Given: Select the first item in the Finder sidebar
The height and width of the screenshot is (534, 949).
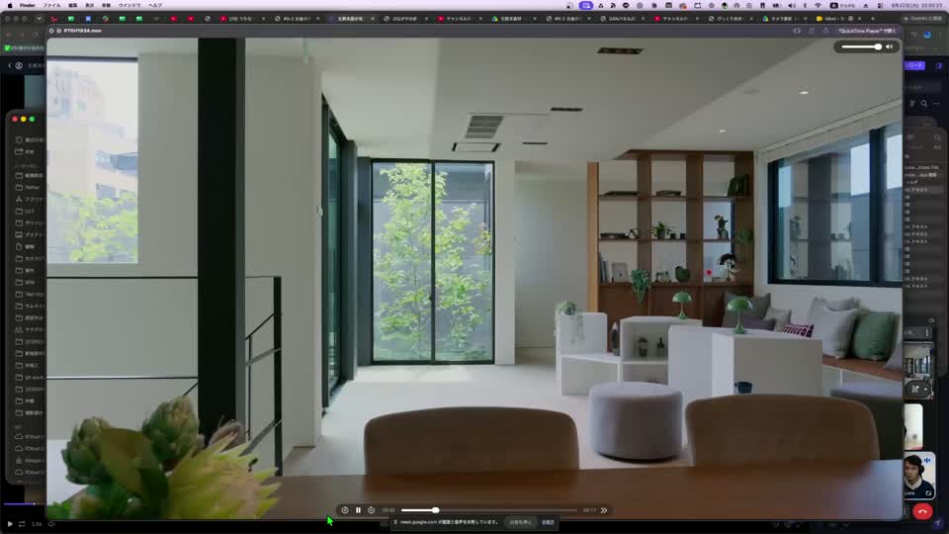Looking at the screenshot, I should click(29, 139).
